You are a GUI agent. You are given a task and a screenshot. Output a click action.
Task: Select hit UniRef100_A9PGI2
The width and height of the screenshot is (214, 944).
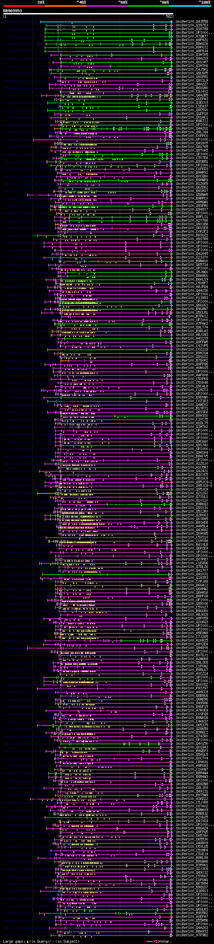(x=192, y=47)
